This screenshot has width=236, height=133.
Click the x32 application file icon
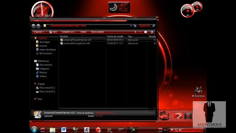(62, 40)
